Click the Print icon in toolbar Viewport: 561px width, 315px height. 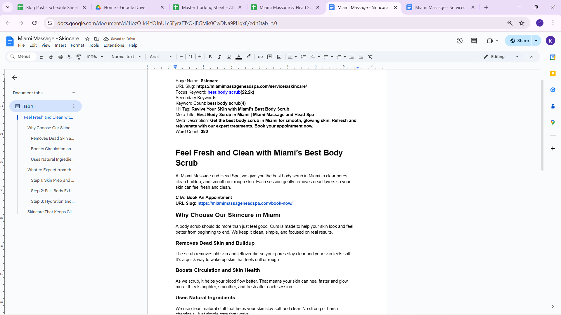tap(60, 57)
